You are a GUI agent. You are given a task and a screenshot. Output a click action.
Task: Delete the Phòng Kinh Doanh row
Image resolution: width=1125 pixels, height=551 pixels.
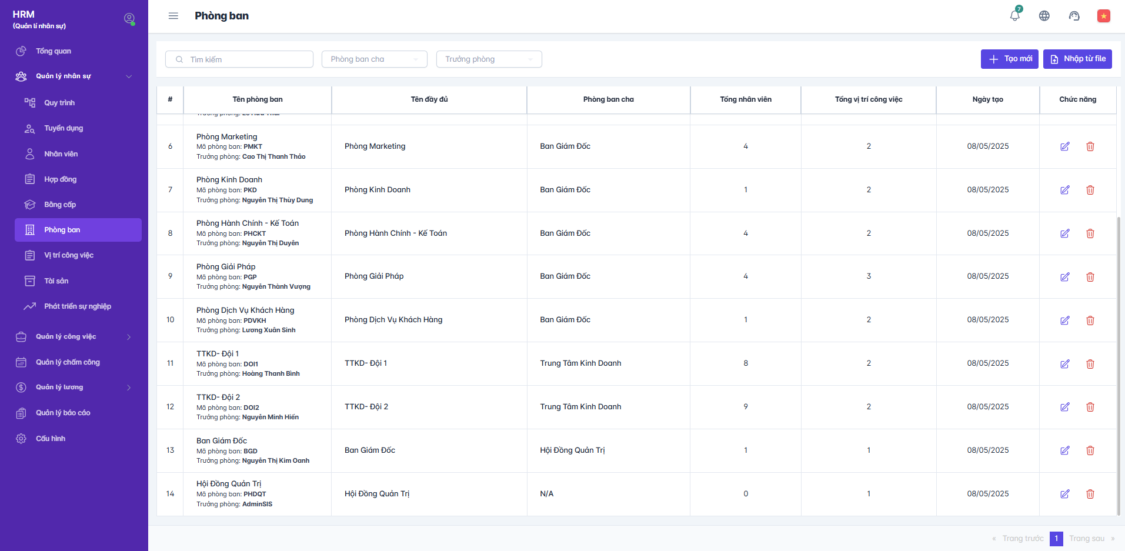tap(1090, 190)
